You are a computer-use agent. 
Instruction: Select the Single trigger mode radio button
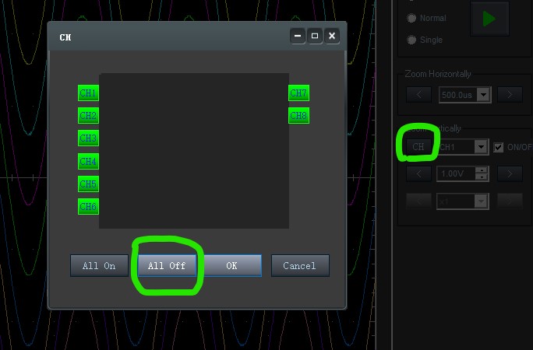(411, 40)
